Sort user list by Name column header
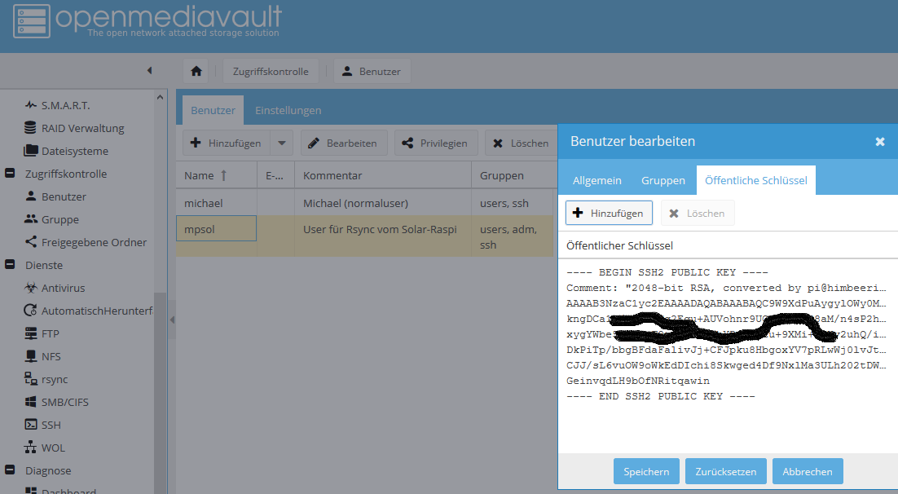This screenshot has height=494, width=898. tap(205, 175)
